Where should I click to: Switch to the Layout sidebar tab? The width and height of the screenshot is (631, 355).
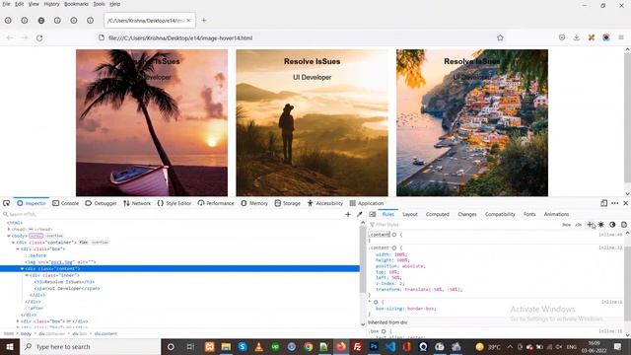[x=410, y=214]
